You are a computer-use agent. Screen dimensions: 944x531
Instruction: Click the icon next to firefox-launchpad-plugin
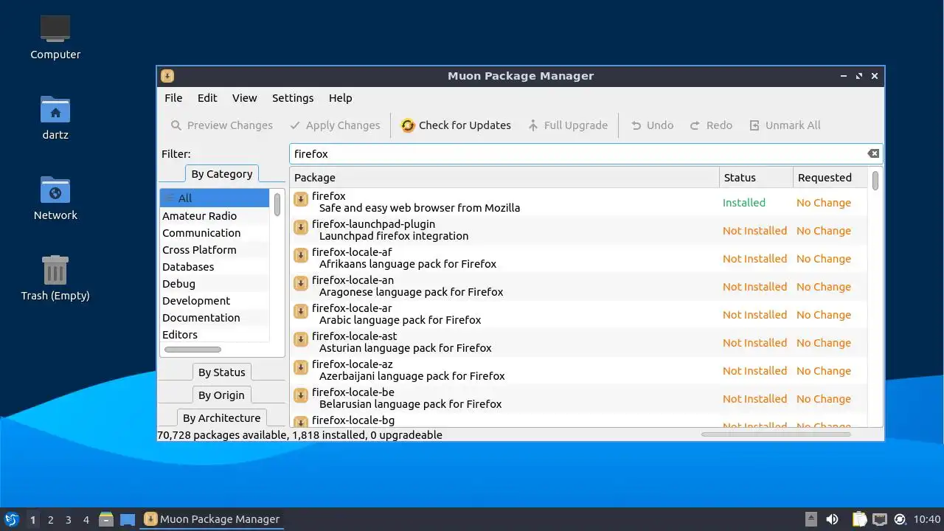tap(301, 227)
